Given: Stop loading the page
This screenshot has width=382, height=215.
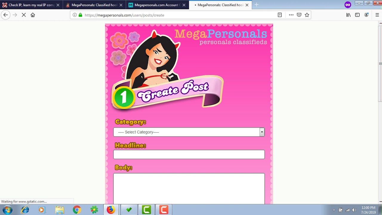Looking at the screenshot, I should 24,15.
